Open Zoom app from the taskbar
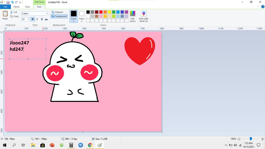 click(x=81, y=145)
